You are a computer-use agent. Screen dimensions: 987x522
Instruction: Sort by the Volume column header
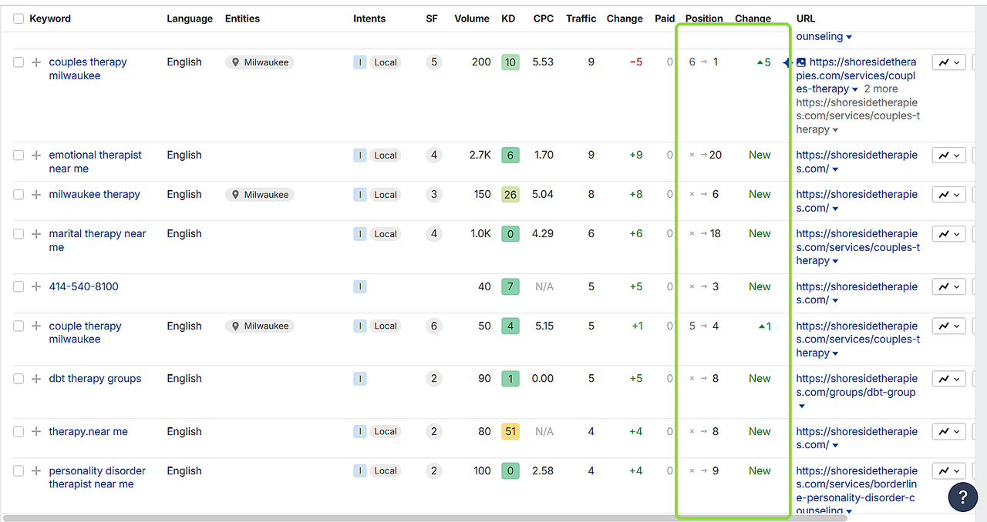[472, 18]
